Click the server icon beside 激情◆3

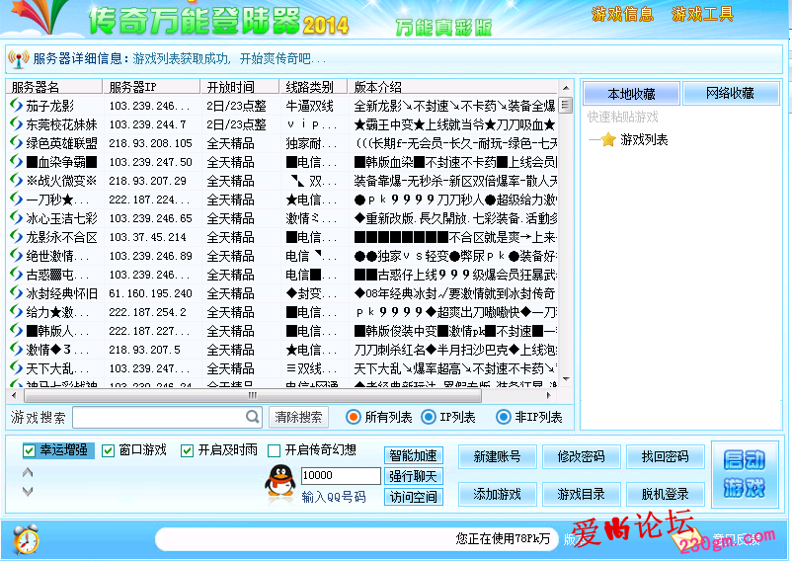tap(16, 349)
